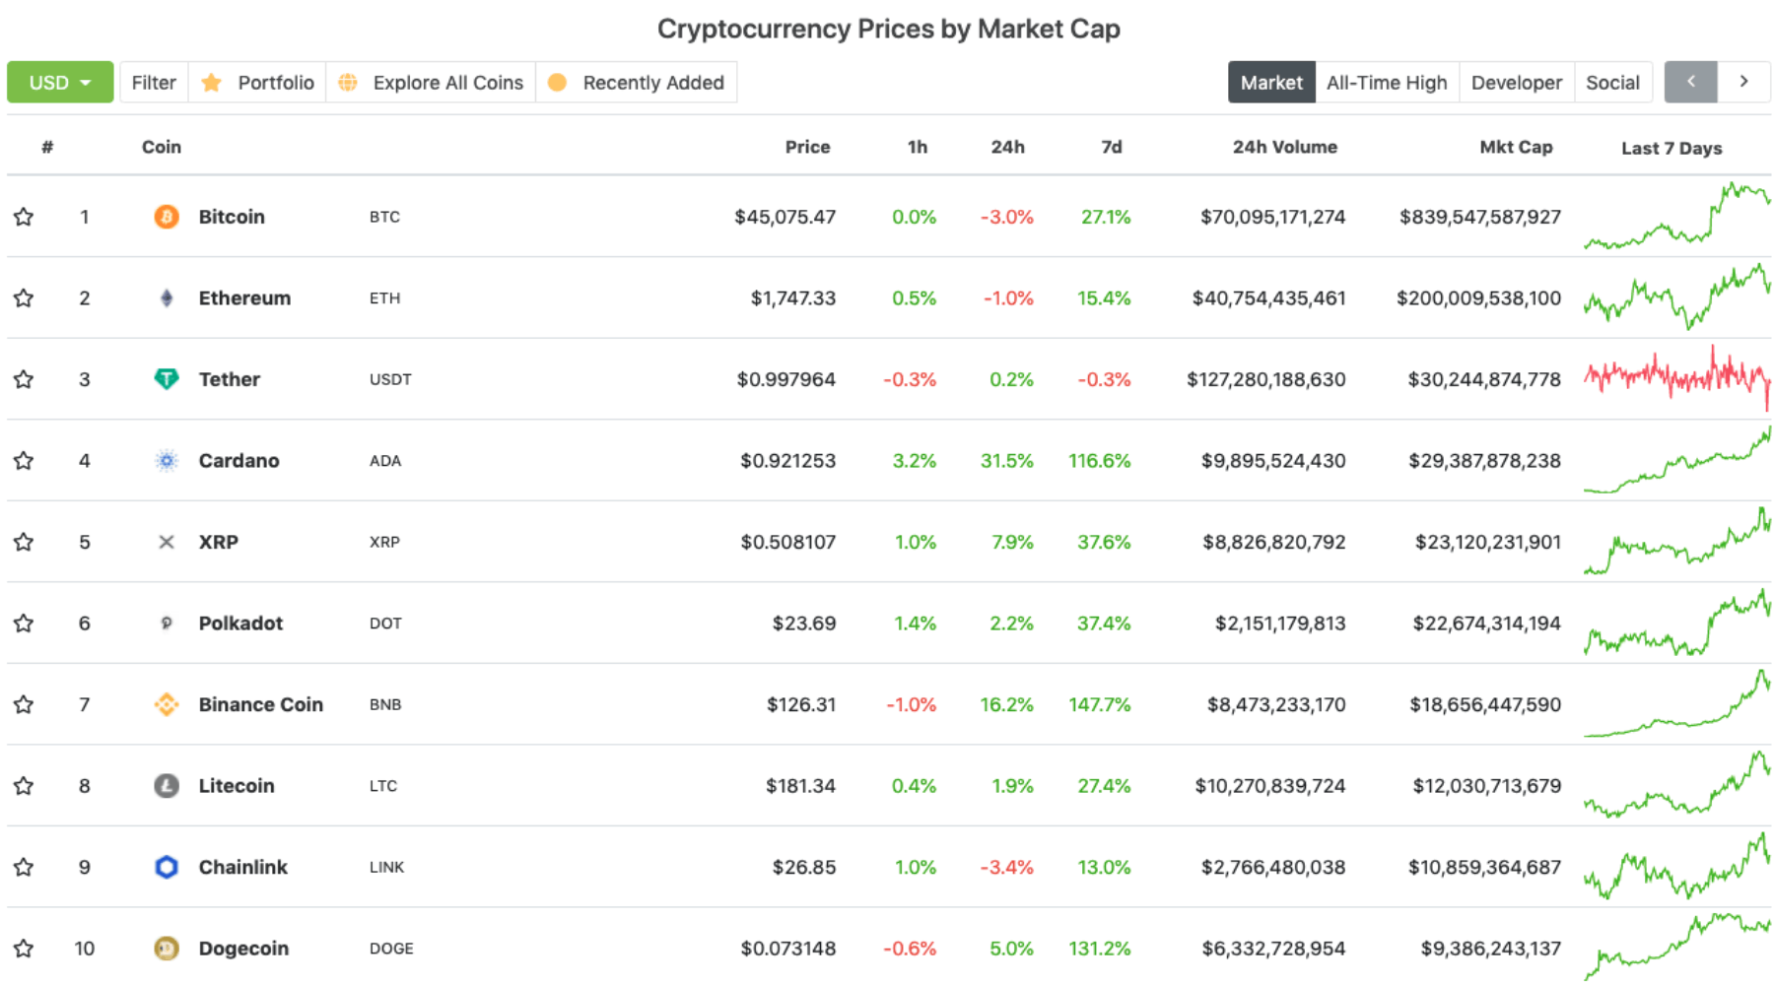
Task: Click the Bitcoin coin logo icon
Action: (167, 217)
